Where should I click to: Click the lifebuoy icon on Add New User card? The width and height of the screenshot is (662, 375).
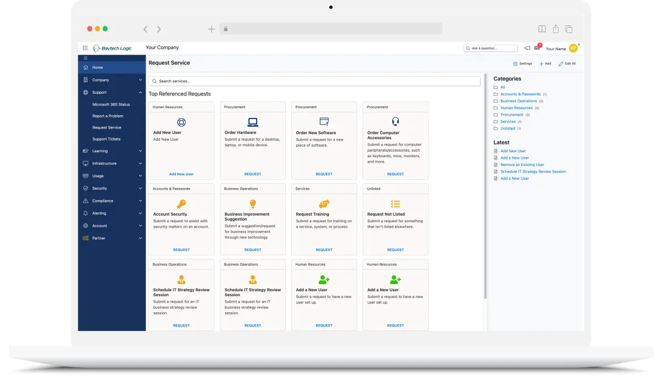[x=181, y=122]
